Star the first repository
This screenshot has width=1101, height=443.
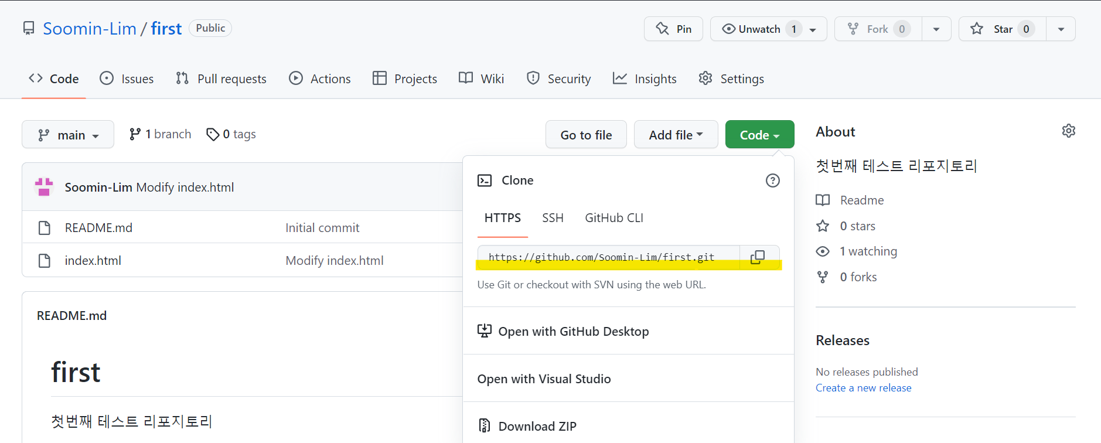coord(1002,29)
